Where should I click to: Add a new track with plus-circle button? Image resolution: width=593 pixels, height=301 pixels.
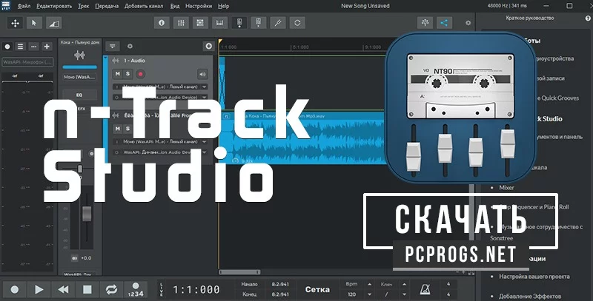tap(208, 46)
